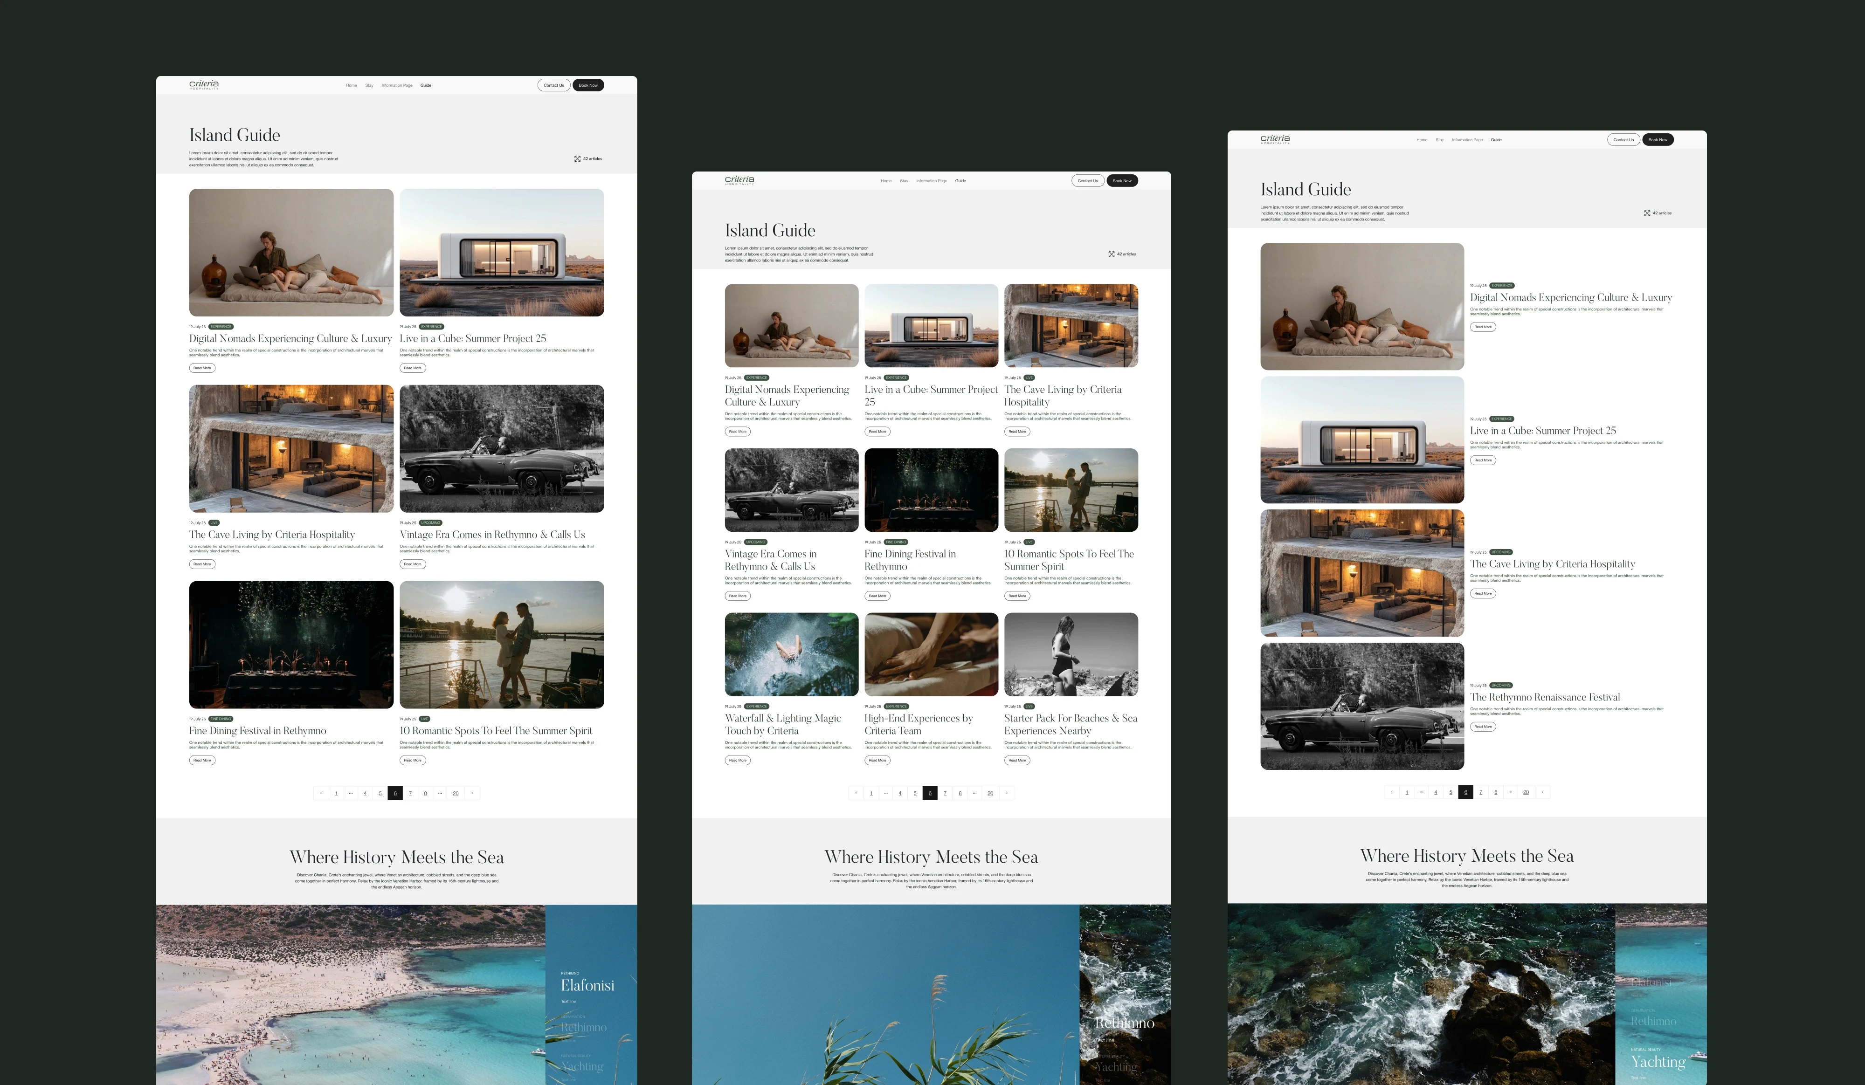Image resolution: width=1865 pixels, height=1085 pixels.
Task: Click the expand-arrows icon beside '42 articles' in the three-column layout
Action: (1111, 254)
